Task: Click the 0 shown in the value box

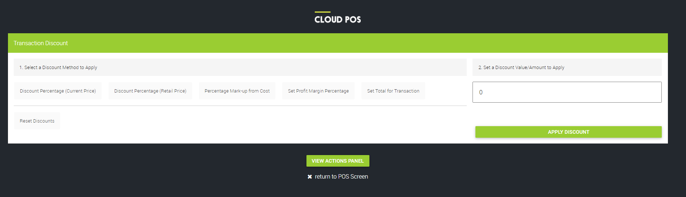Action: 481,92
